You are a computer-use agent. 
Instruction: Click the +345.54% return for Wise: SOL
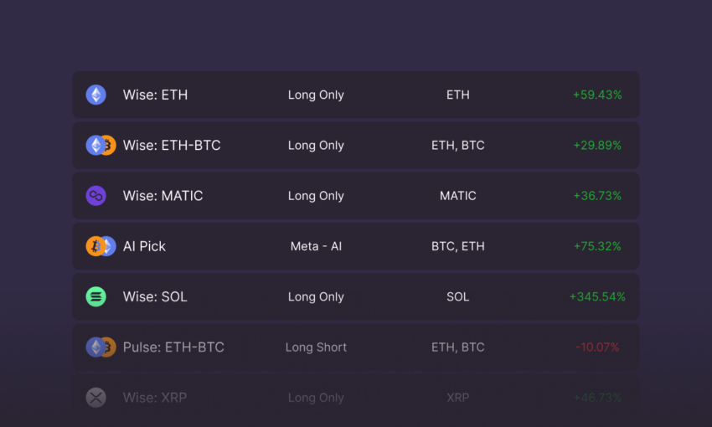click(x=597, y=296)
